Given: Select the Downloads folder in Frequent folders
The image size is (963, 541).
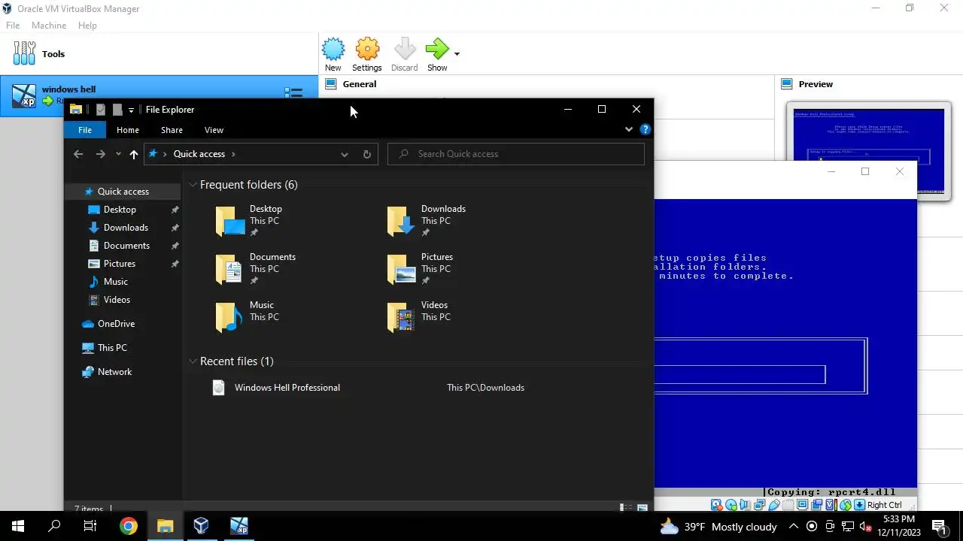Looking at the screenshot, I should pyautogui.click(x=427, y=221).
